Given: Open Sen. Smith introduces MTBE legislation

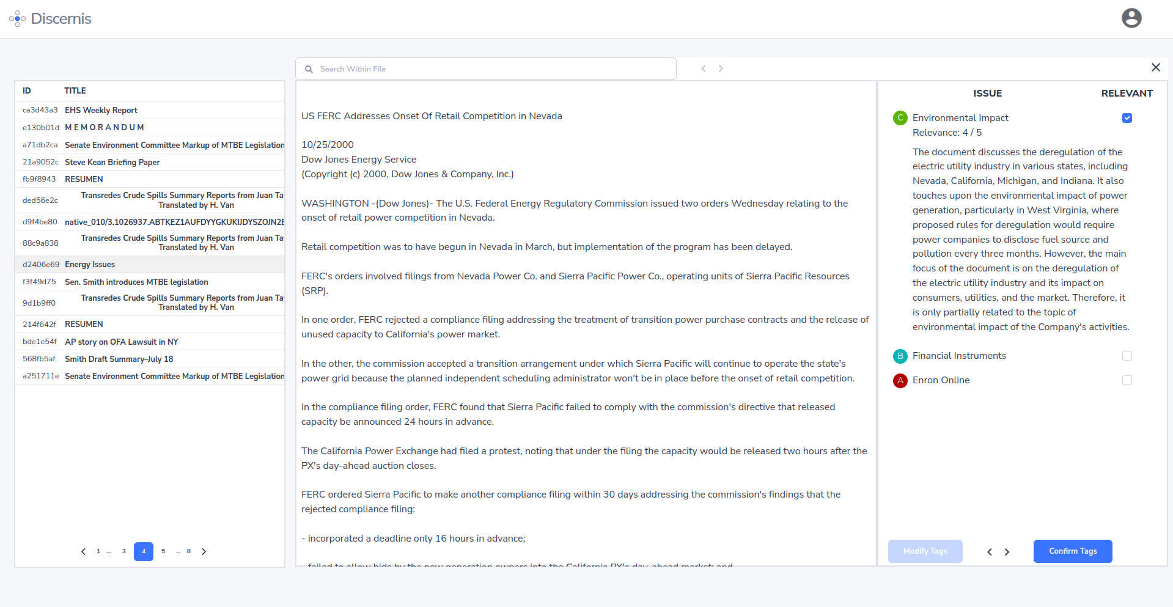Looking at the screenshot, I should pos(150,282).
